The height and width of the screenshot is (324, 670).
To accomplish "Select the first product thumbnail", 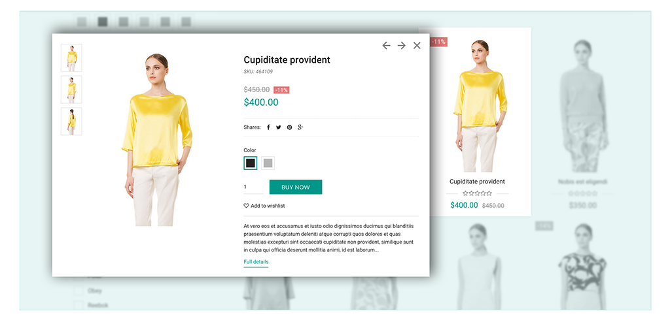I will [71, 57].
